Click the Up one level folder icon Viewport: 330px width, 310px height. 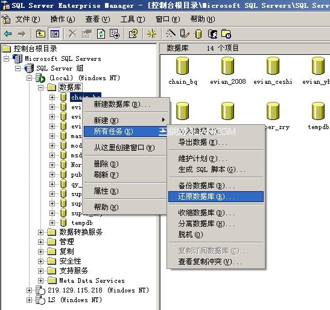coord(40,34)
